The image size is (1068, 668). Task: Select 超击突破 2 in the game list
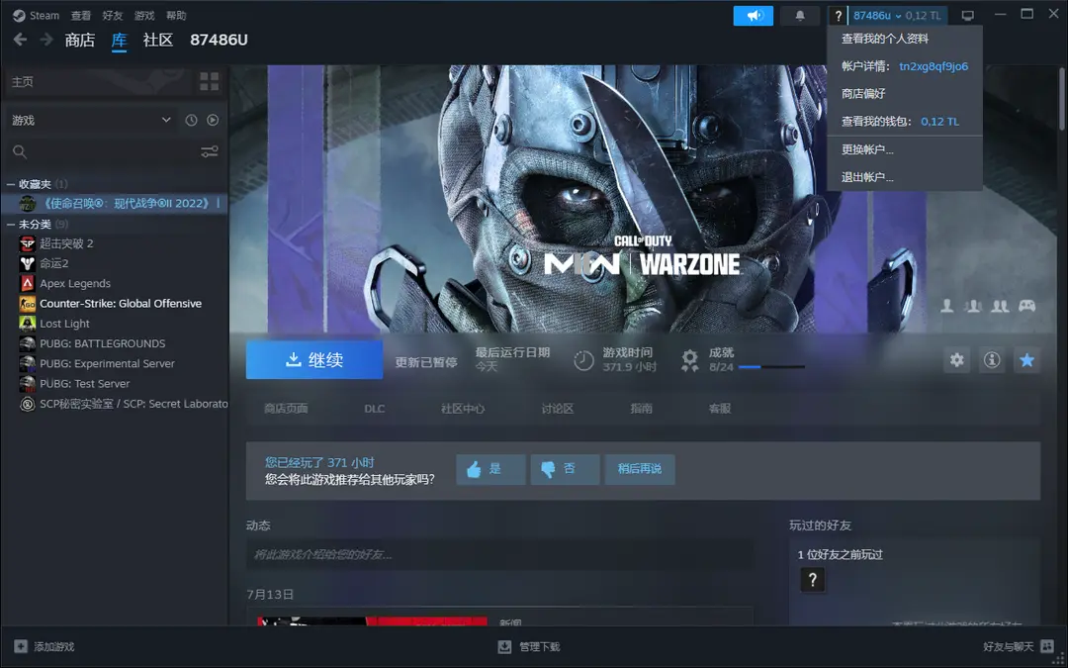pyautogui.click(x=115, y=243)
